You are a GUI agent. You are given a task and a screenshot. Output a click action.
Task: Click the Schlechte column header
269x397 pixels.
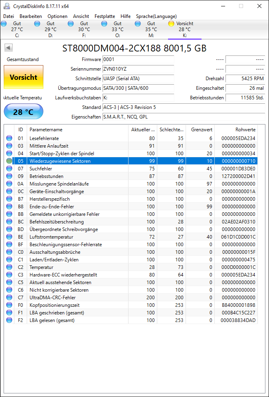click(x=172, y=130)
